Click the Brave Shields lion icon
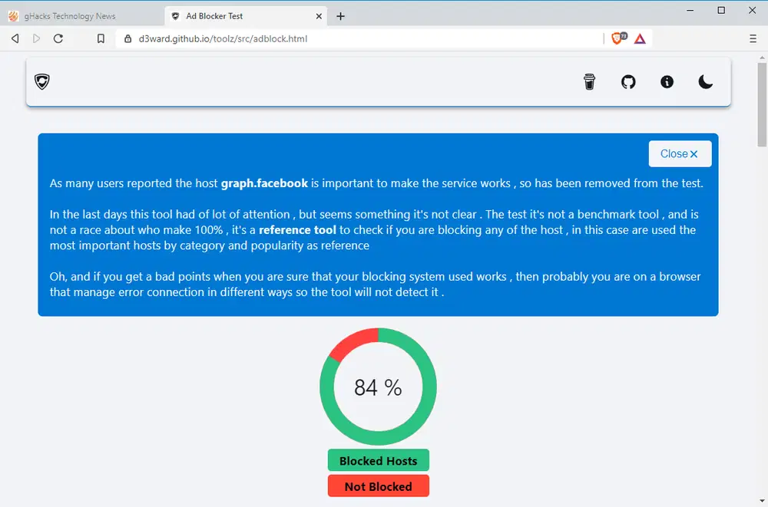Image resolution: width=768 pixels, height=507 pixels. pyautogui.click(x=617, y=38)
